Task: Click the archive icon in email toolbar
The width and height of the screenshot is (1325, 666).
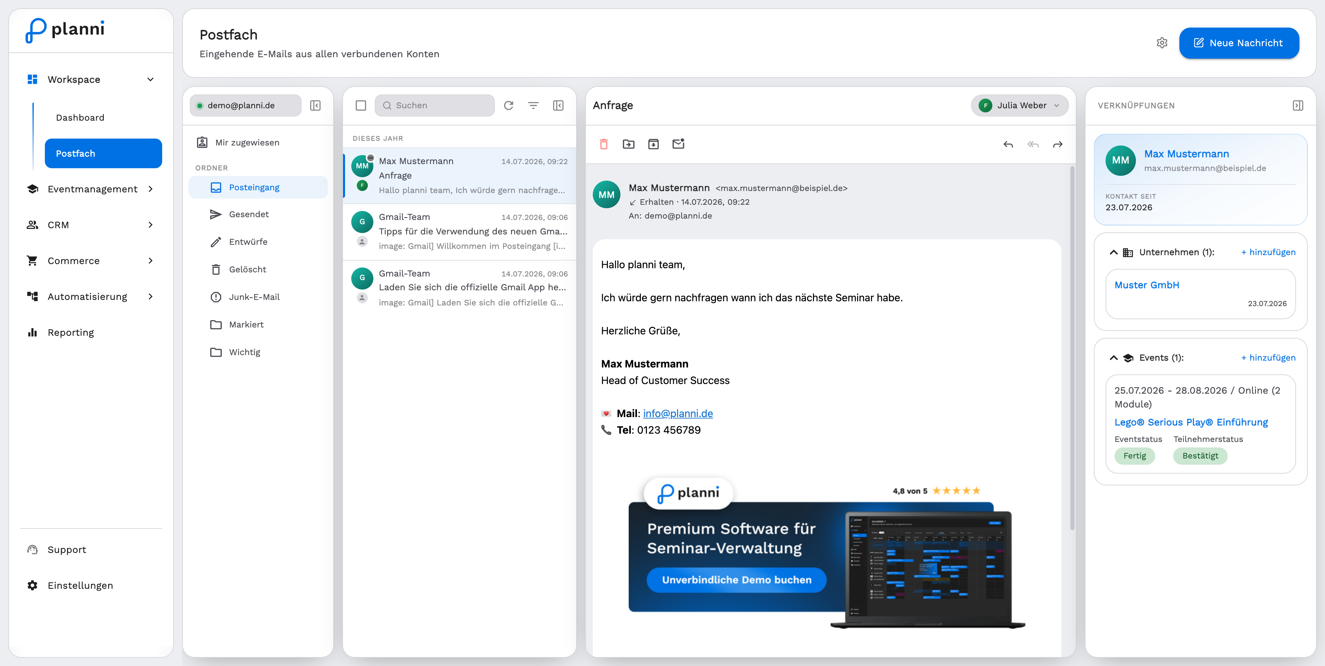Action: 653,144
